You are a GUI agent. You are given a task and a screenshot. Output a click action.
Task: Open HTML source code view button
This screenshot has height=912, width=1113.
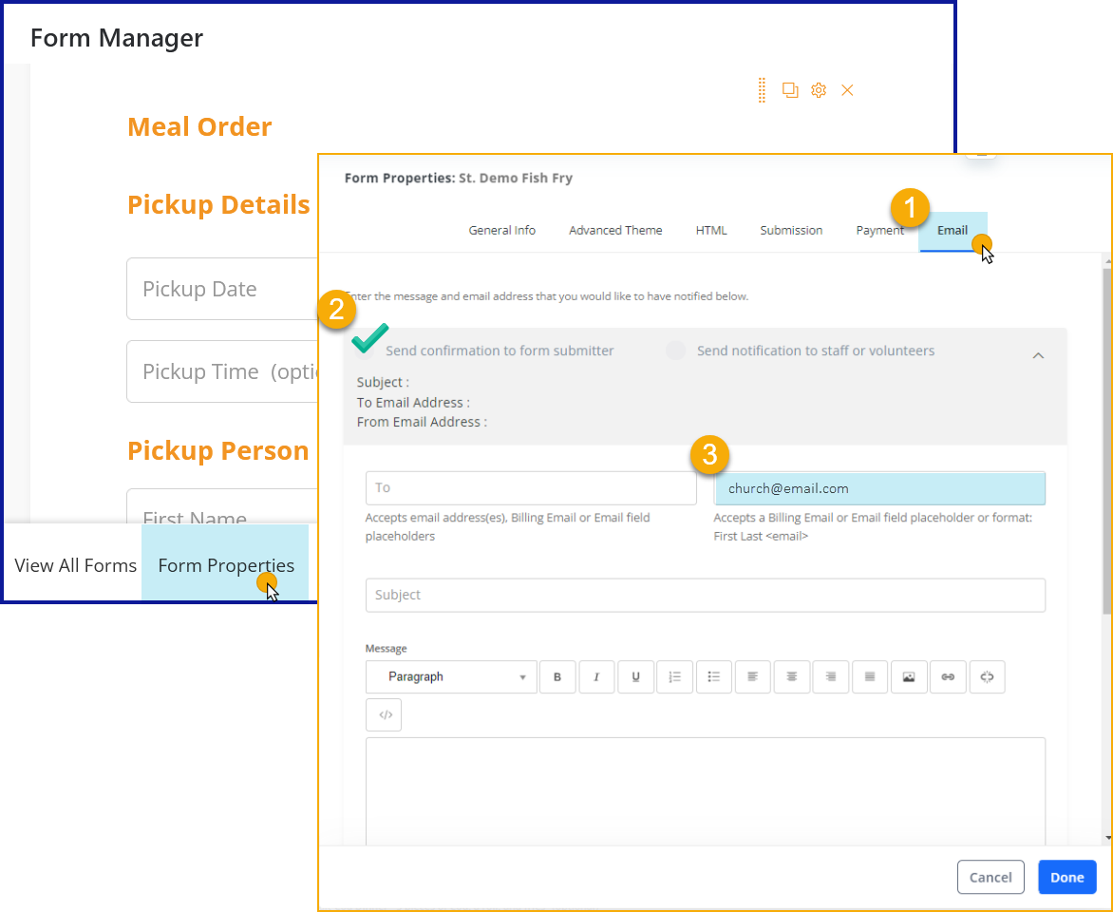385,715
